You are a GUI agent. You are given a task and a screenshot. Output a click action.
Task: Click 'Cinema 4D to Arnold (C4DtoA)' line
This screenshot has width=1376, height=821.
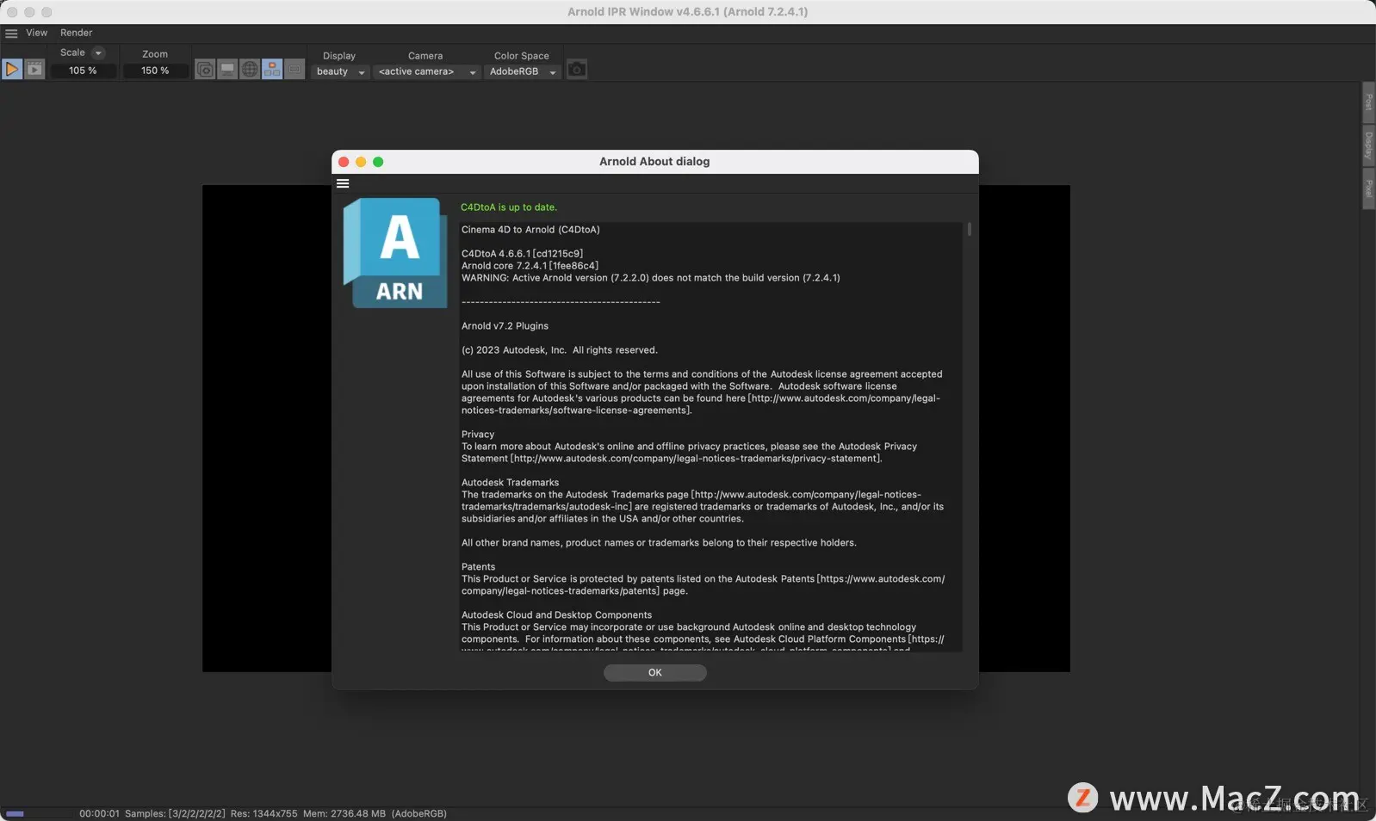(530, 230)
